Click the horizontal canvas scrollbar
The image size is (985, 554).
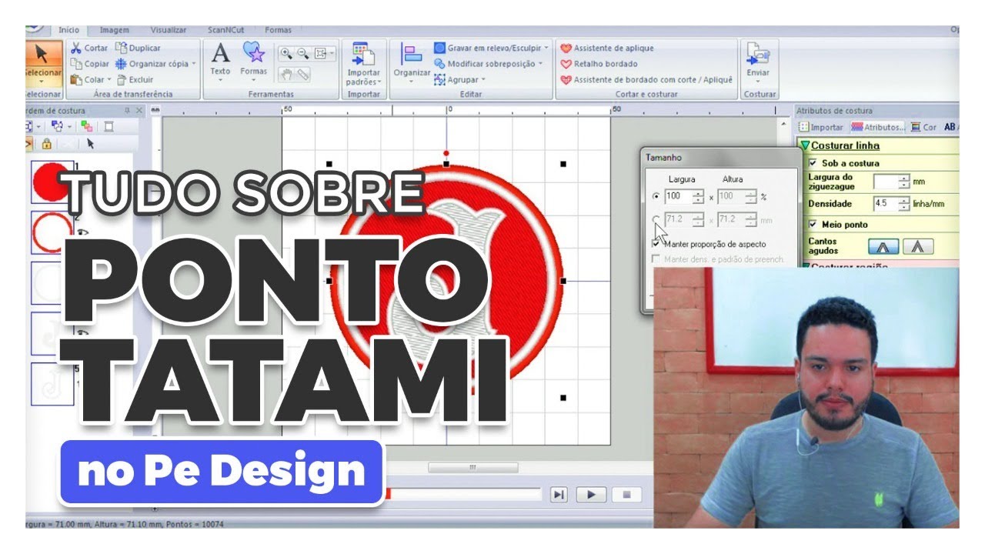[x=472, y=467]
